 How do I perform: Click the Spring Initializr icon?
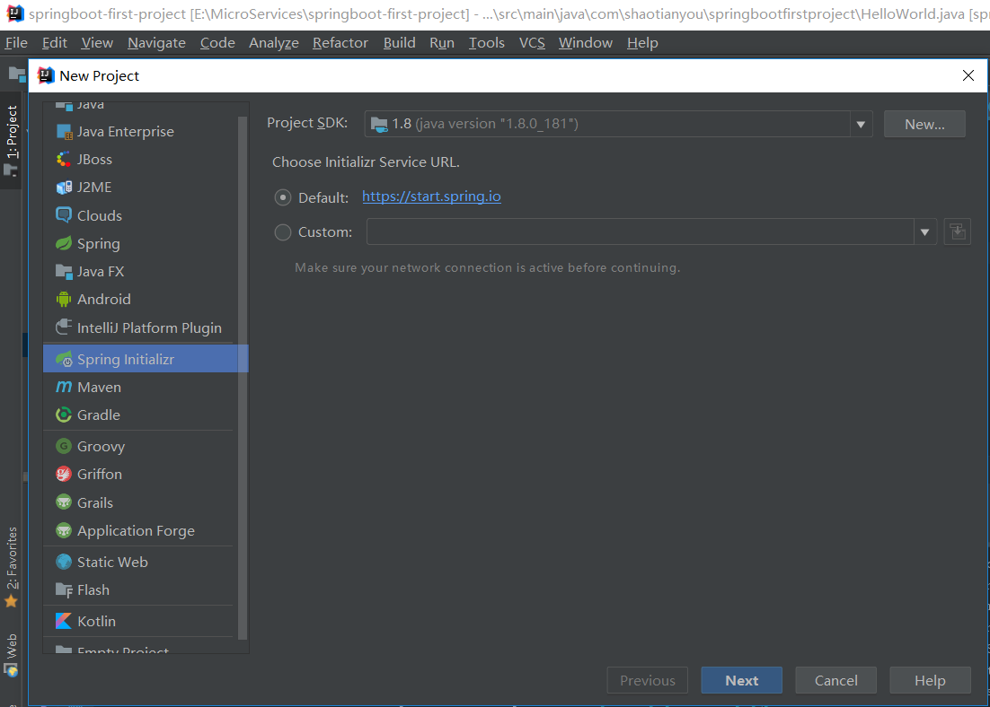(x=64, y=359)
